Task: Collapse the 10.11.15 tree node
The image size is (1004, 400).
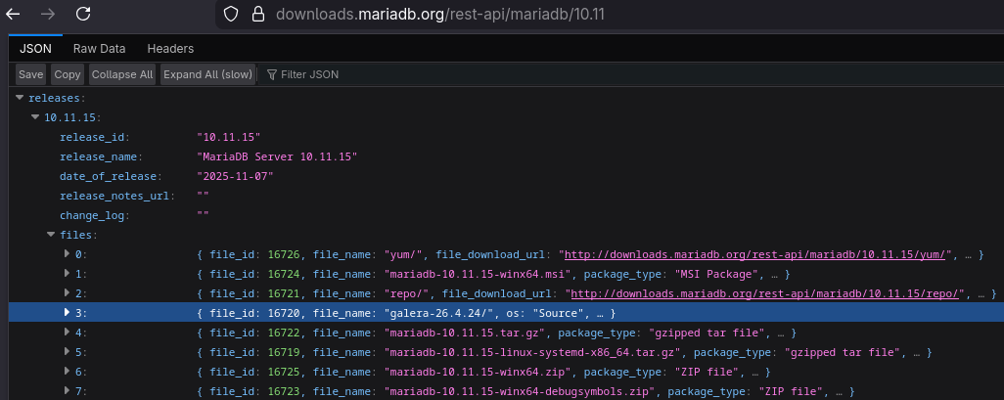Action: click(36, 117)
